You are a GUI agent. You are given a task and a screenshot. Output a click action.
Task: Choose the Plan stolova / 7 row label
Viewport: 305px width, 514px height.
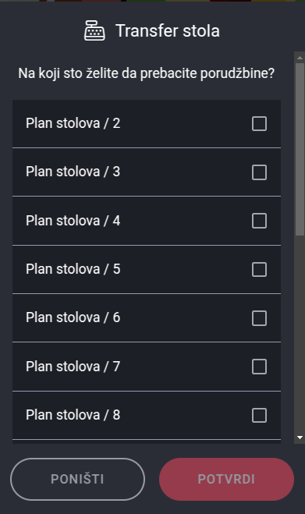(x=73, y=366)
